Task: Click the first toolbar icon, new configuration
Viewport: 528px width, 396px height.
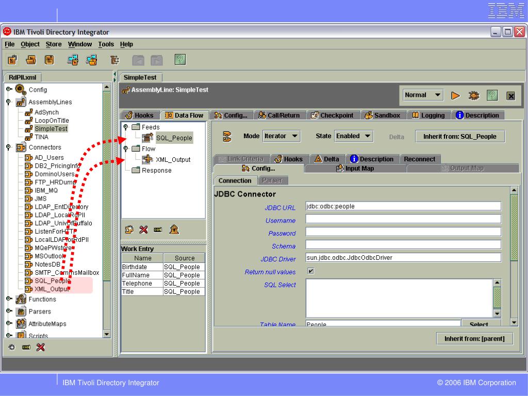Action: [12, 60]
